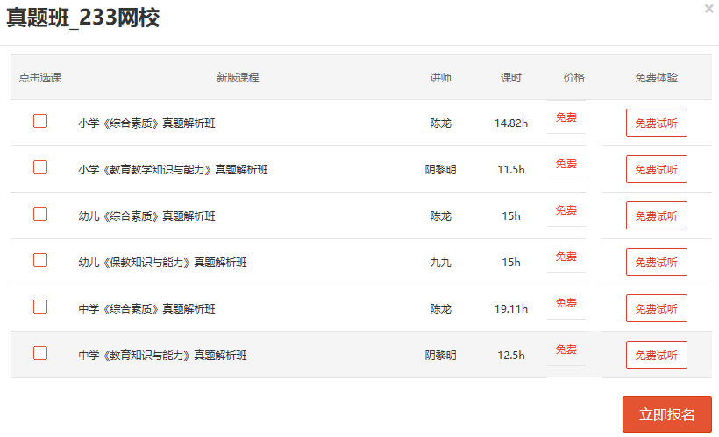Click the 免费体验 column header
Screen dimensions: 719x437
pyautogui.click(x=656, y=78)
